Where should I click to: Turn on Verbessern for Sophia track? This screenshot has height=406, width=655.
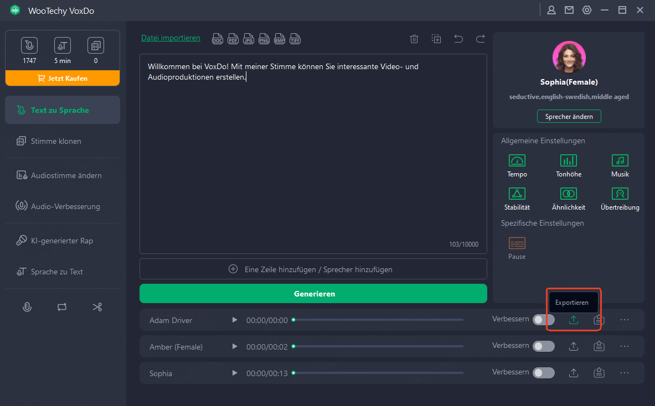pos(543,373)
